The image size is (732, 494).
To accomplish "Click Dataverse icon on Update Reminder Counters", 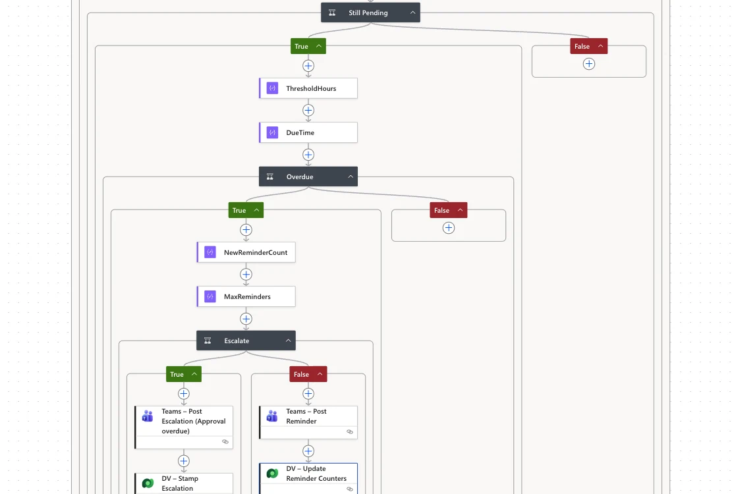I will (272, 474).
